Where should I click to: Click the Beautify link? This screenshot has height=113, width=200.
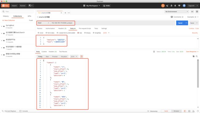[x=195, y=33]
